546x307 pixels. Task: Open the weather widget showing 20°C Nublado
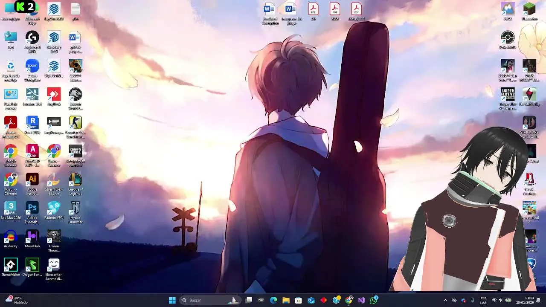click(16, 300)
